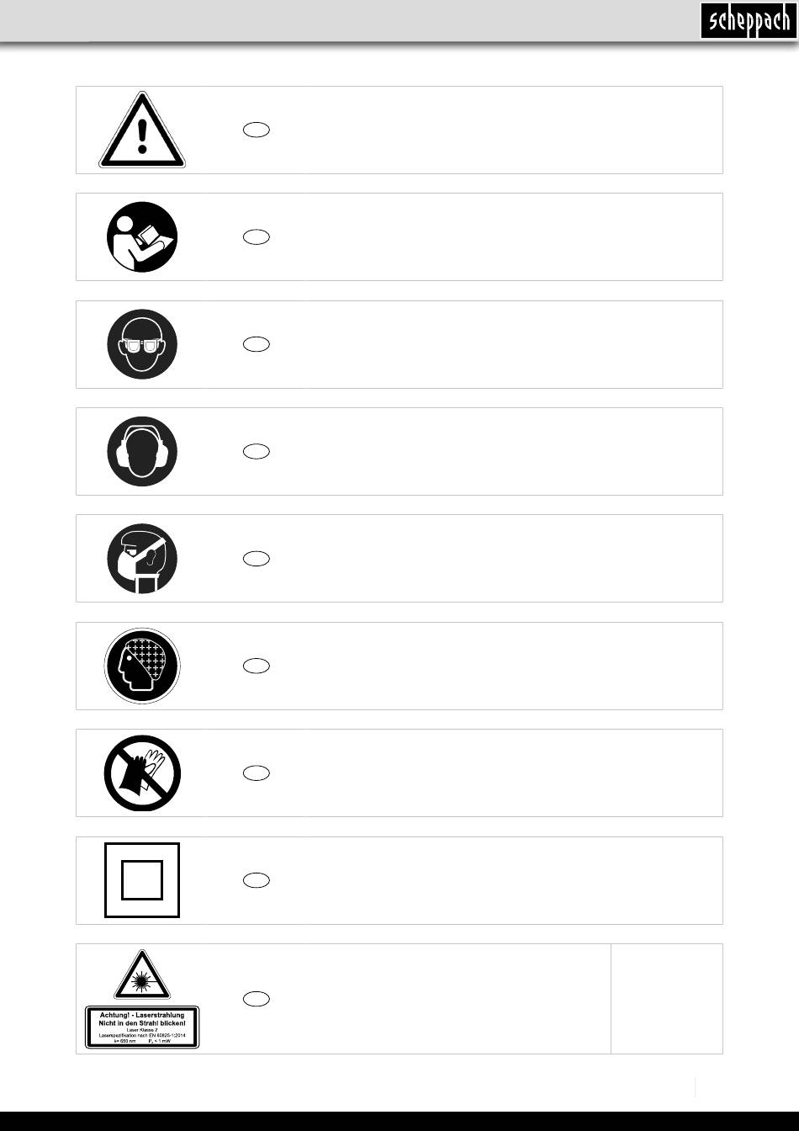Open the Scheppach logo
The image size is (799, 1131).
[x=746, y=20]
